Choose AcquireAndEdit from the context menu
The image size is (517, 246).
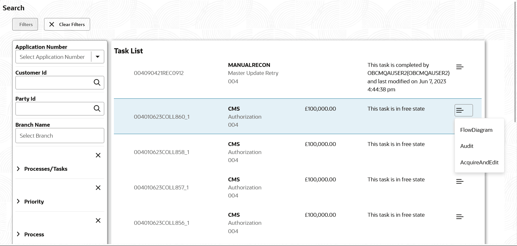click(x=479, y=162)
